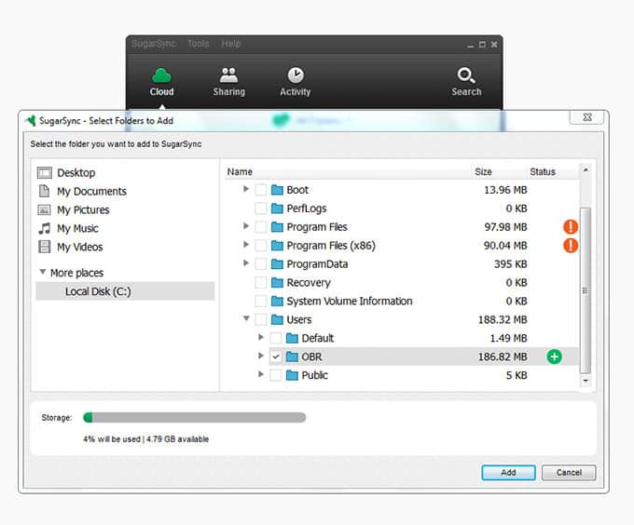The width and height of the screenshot is (634, 525).
Task: Open the Help menu
Action: [231, 44]
